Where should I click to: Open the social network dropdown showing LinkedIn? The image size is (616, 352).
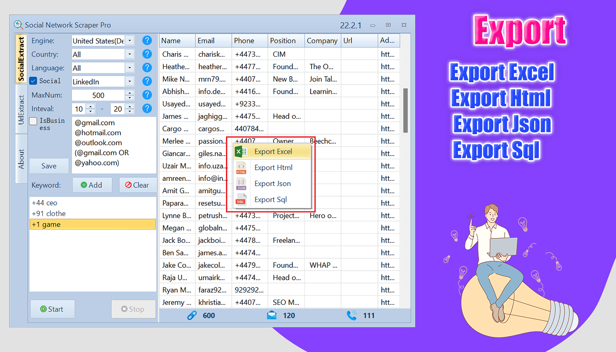(x=130, y=81)
